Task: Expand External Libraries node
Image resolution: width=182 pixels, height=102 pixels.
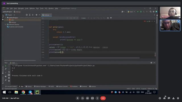Action: pyautogui.click(x=5, y=25)
